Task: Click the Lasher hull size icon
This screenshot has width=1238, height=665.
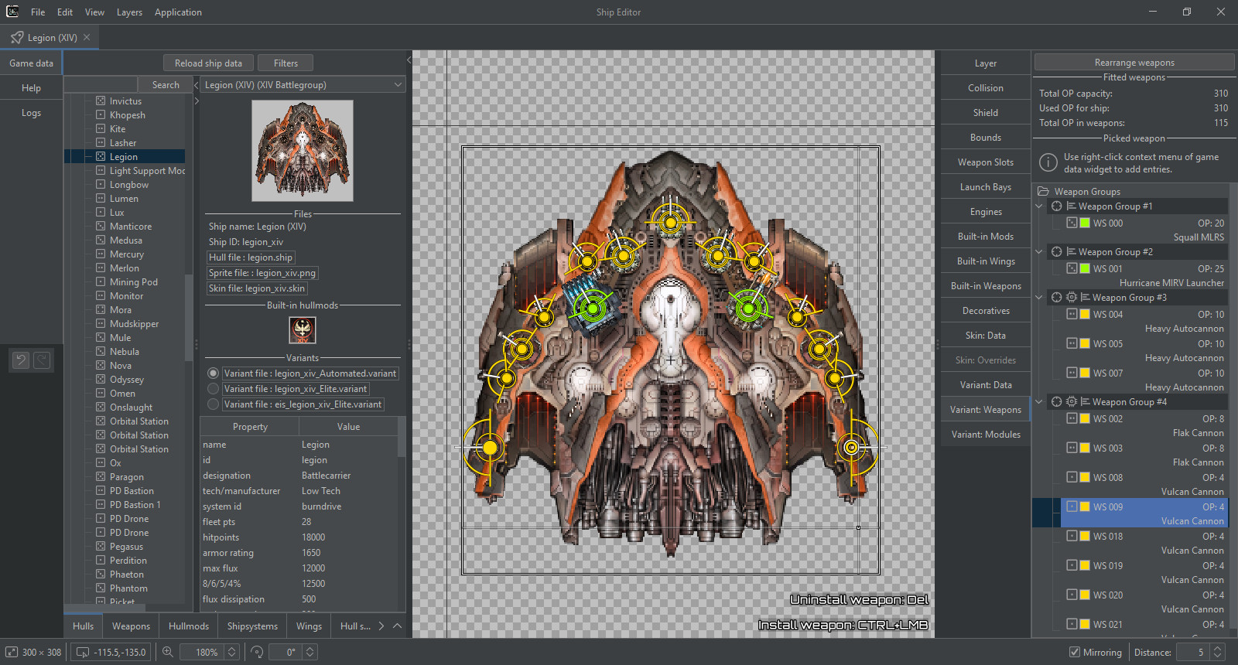Action: pyautogui.click(x=101, y=142)
